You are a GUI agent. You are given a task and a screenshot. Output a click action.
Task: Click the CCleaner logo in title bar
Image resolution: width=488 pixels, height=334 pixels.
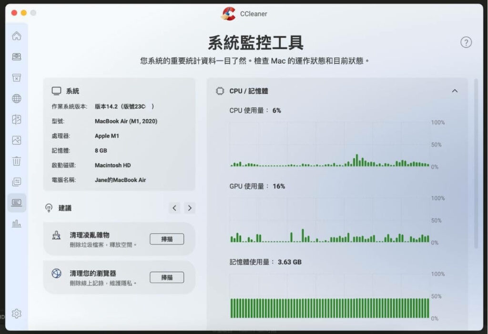(x=228, y=14)
